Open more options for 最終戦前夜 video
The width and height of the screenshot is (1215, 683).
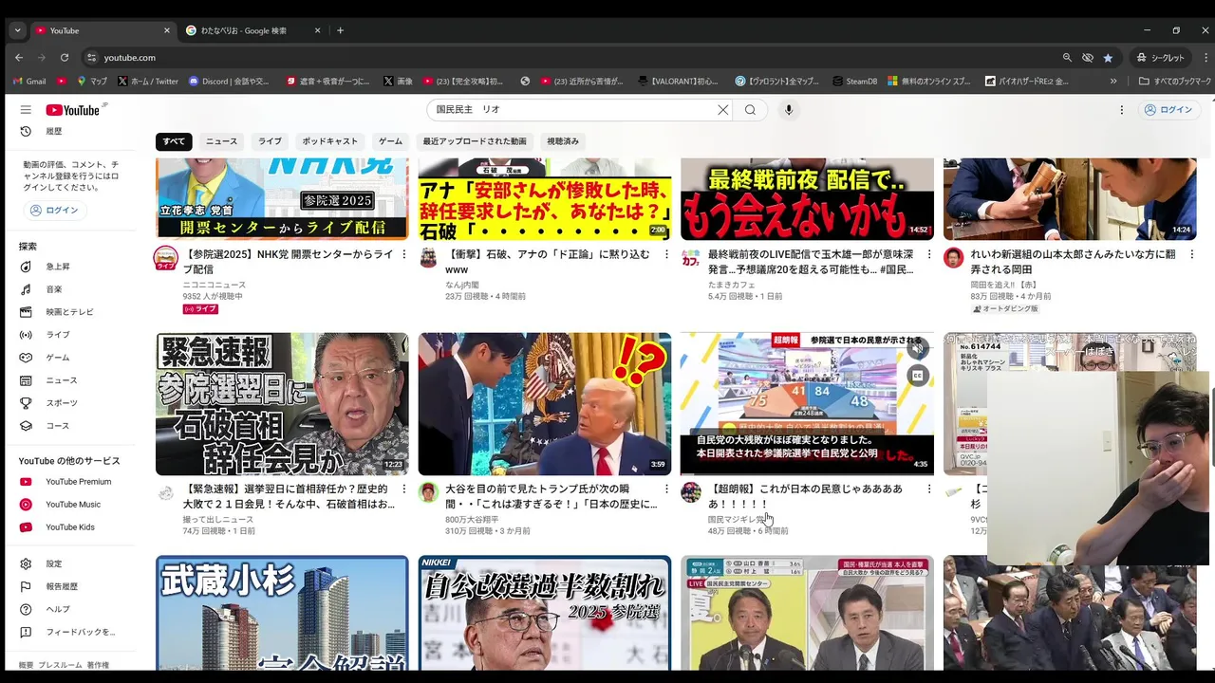pyautogui.click(x=929, y=255)
